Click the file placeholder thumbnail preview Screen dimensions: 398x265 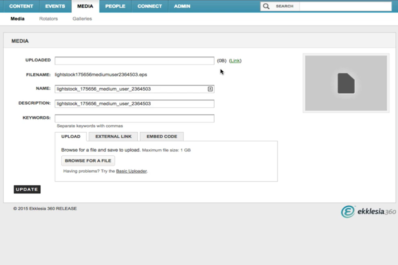(x=346, y=83)
